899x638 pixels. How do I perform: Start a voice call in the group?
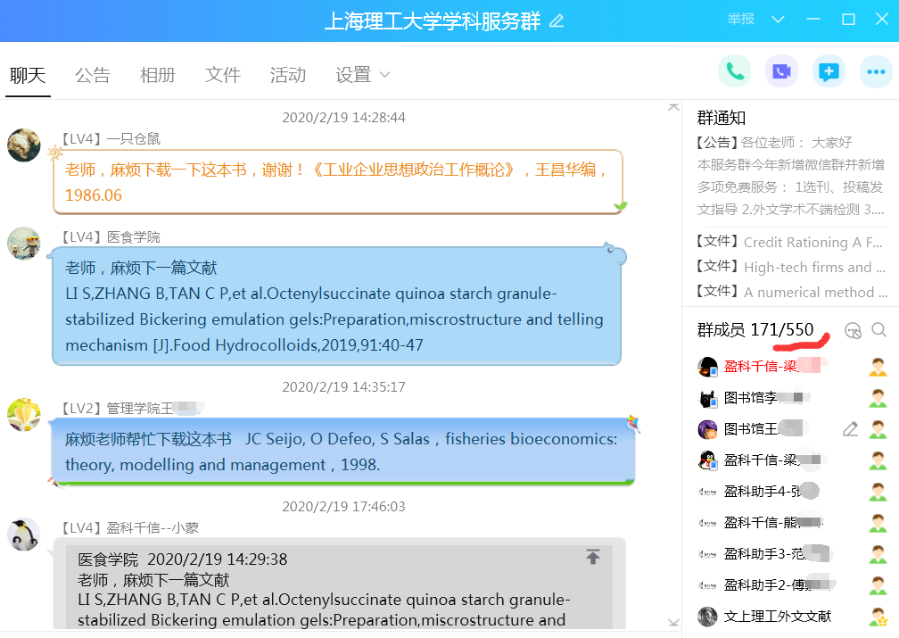(734, 71)
